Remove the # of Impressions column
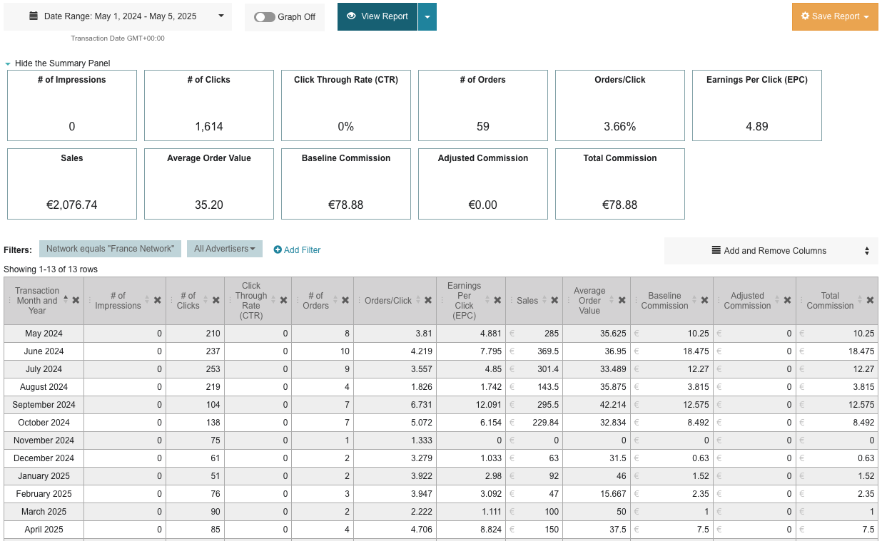 click(x=158, y=300)
